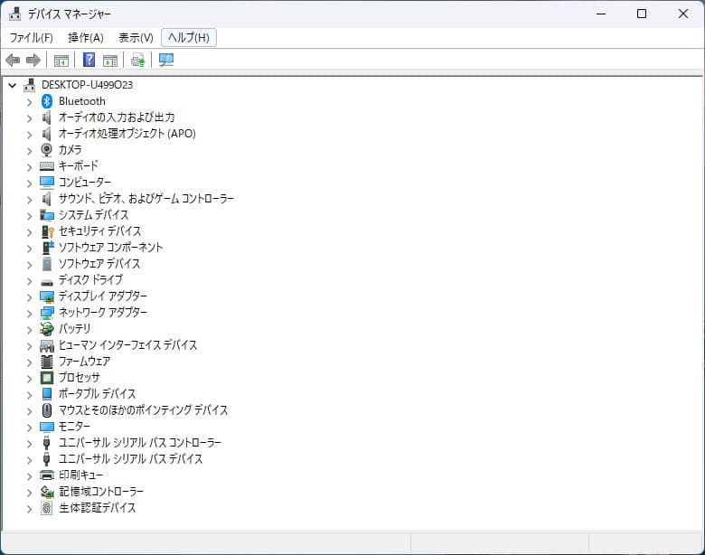The image size is (705, 555).
Task: Select the ポータブル デバイス icon
Action: [x=47, y=394]
